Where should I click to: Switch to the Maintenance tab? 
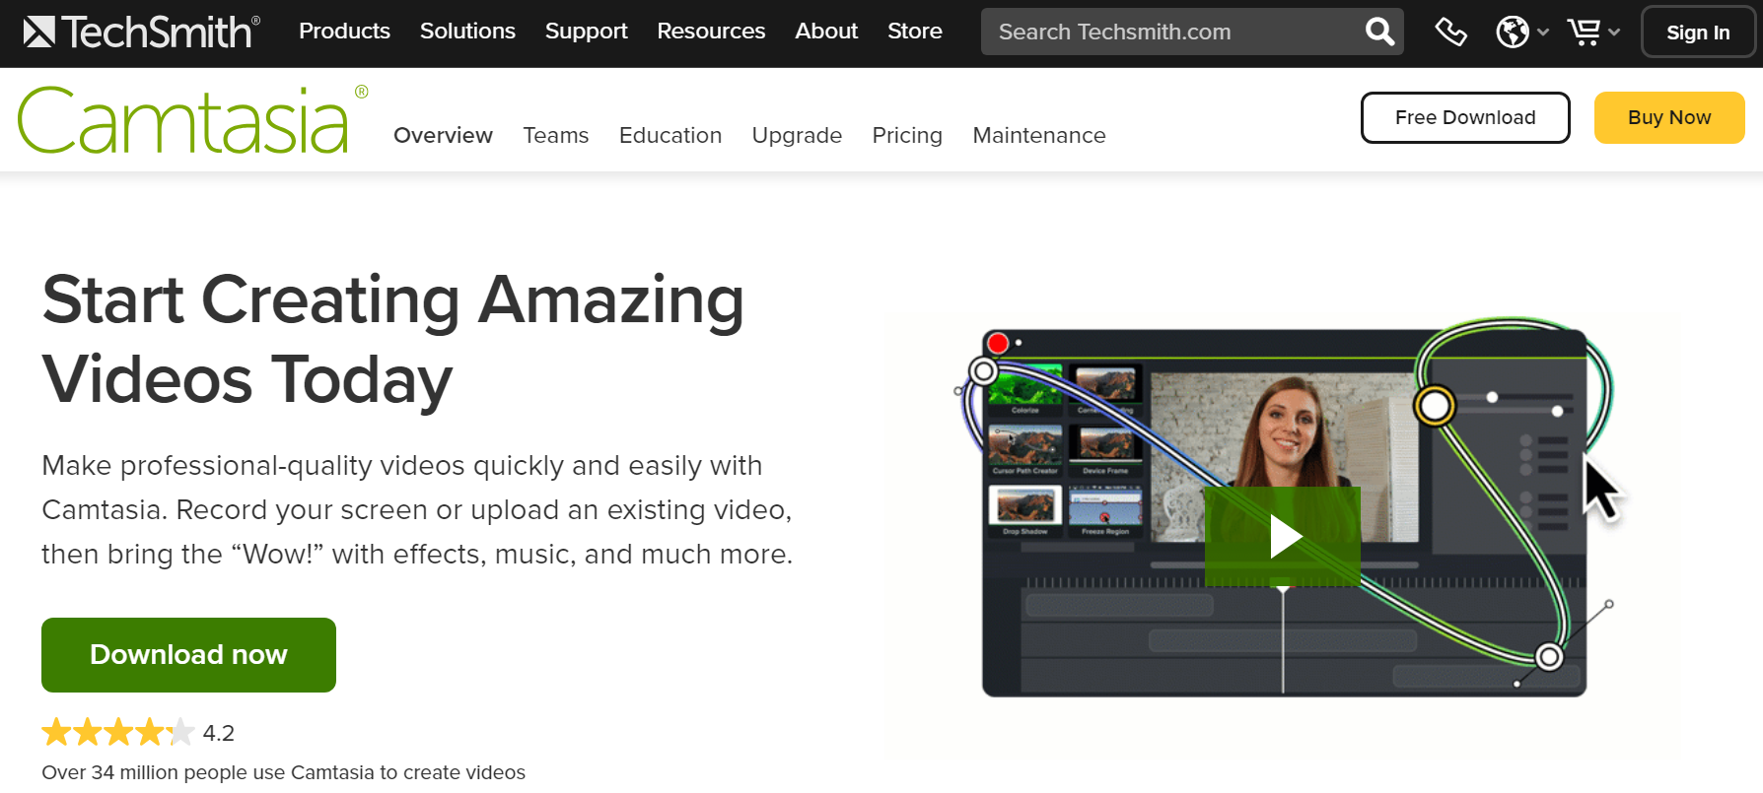1039,135
